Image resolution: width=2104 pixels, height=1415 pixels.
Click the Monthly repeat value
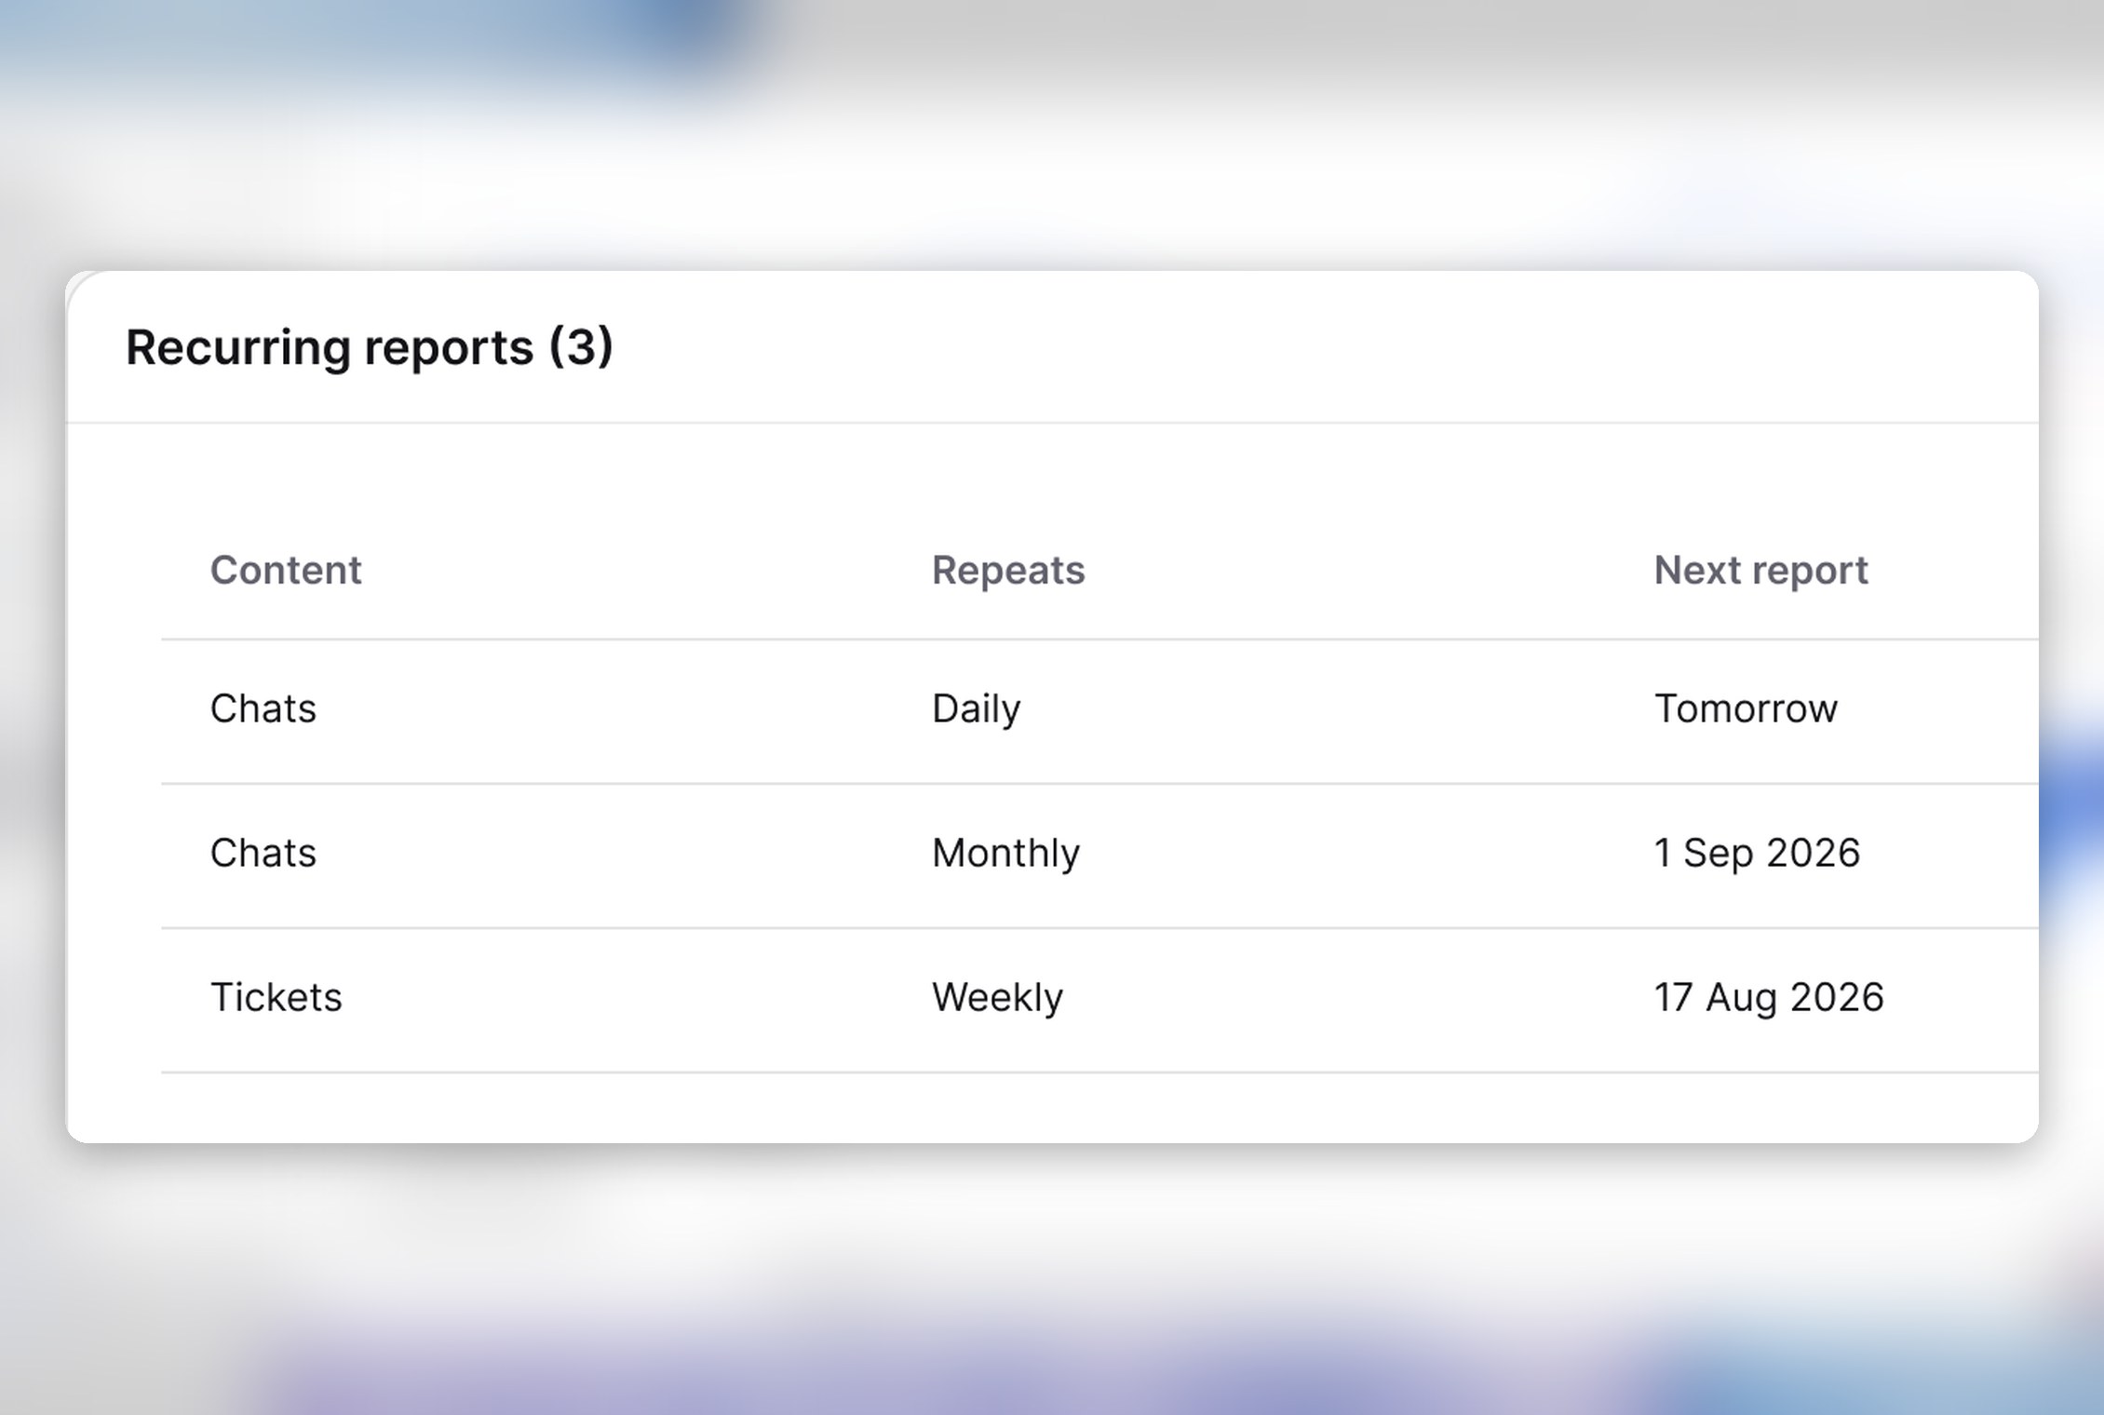(x=1005, y=854)
